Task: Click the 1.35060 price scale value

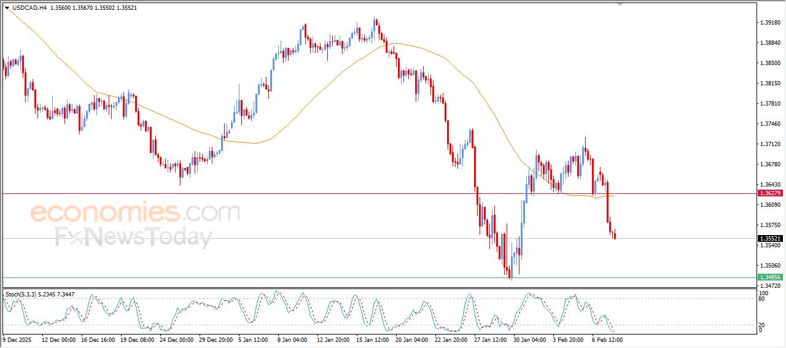Action: 769,266
